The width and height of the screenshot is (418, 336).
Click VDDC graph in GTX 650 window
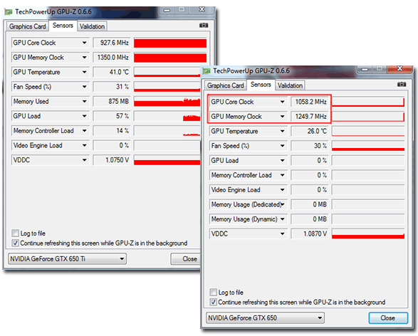[x=368, y=233]
